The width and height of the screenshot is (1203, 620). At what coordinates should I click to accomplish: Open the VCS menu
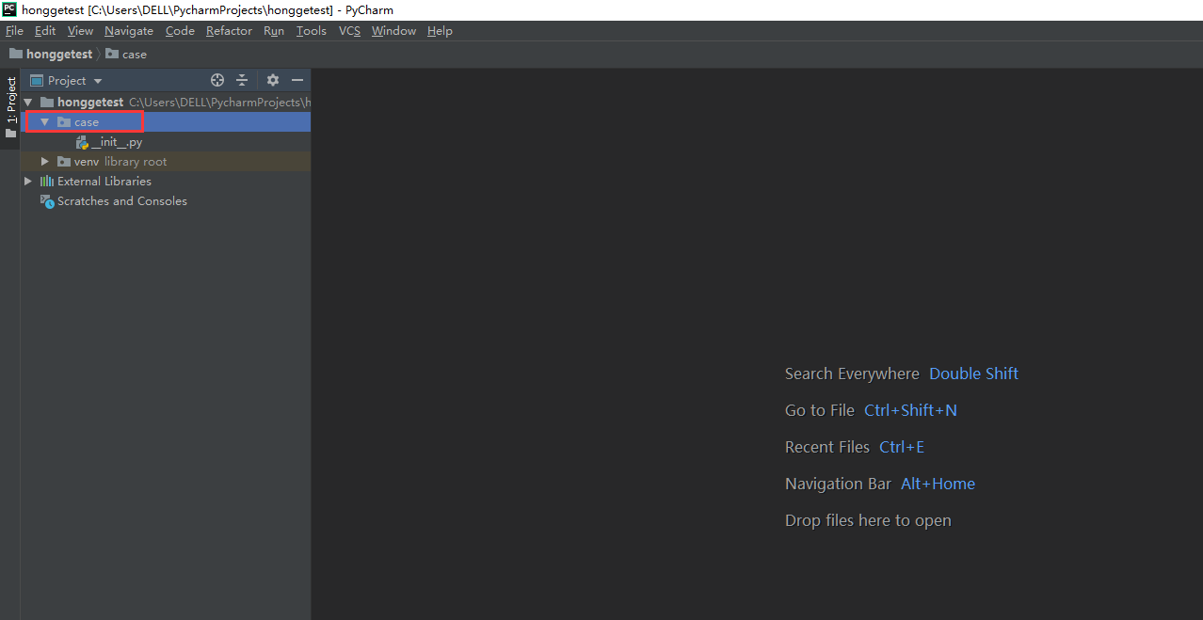tap(349, 31)
